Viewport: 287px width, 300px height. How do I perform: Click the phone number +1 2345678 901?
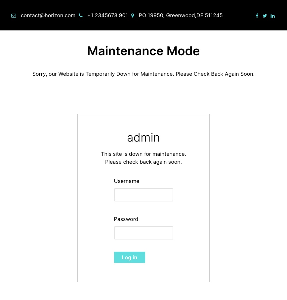pos(107,16)
